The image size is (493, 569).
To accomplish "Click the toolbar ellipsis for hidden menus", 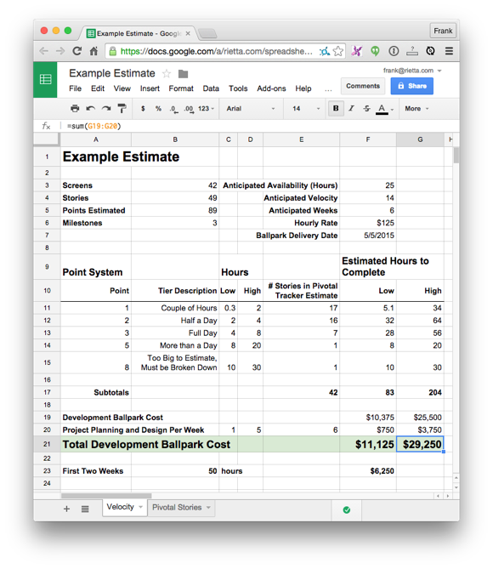I will [328, 88].
